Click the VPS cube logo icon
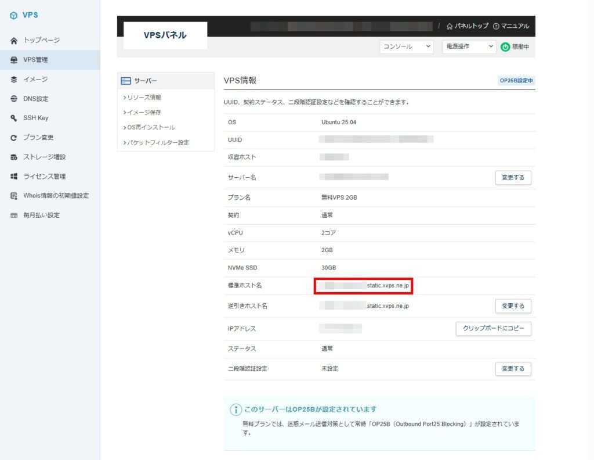Screen dimensions: 594x460 14,16
